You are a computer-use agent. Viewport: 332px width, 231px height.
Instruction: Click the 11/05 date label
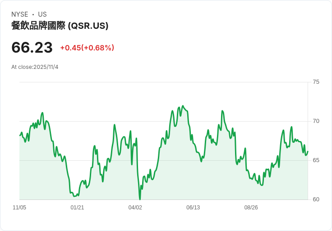click(19, 208)
